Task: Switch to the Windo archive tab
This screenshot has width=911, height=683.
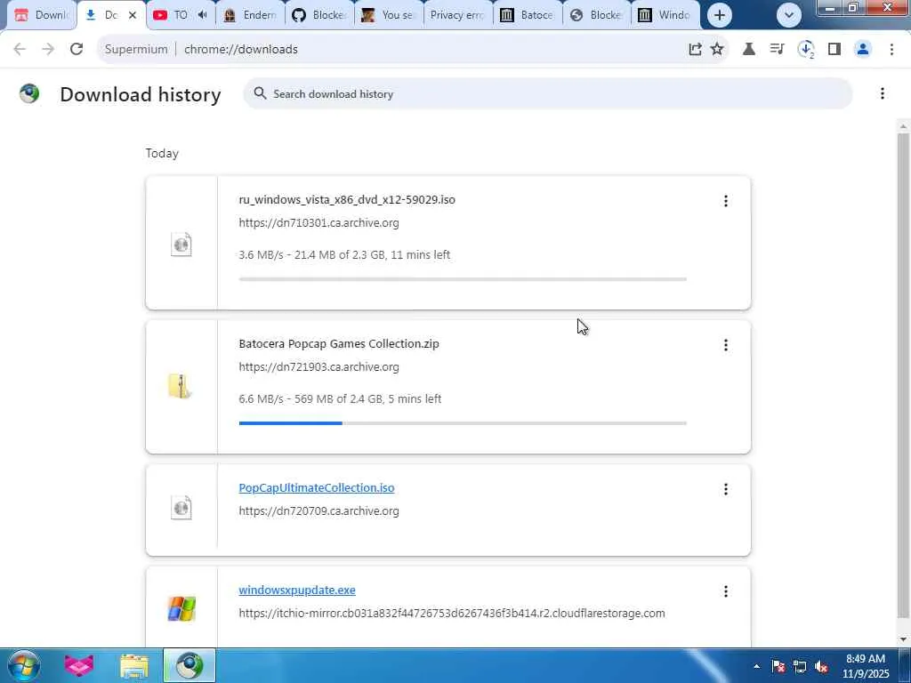Action: pos(665,15)
